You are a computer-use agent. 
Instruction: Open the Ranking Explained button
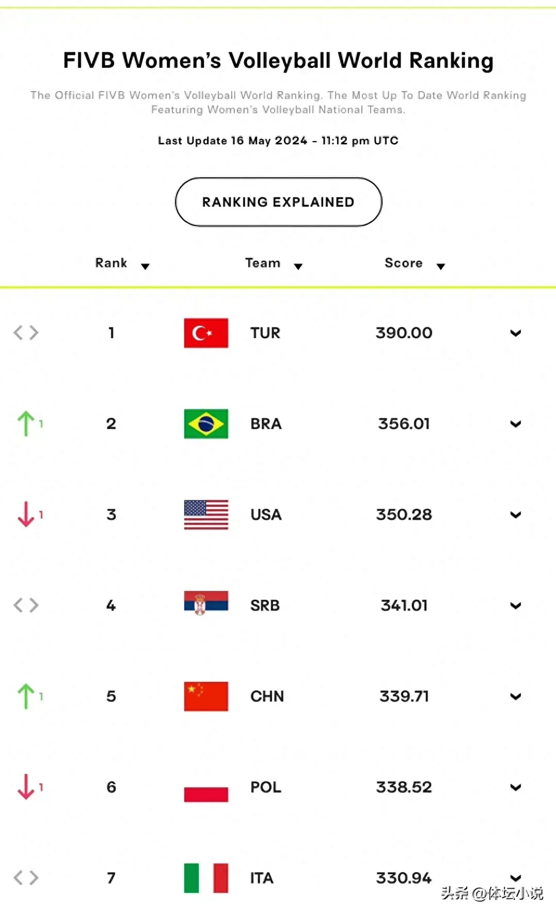[279, 202]
